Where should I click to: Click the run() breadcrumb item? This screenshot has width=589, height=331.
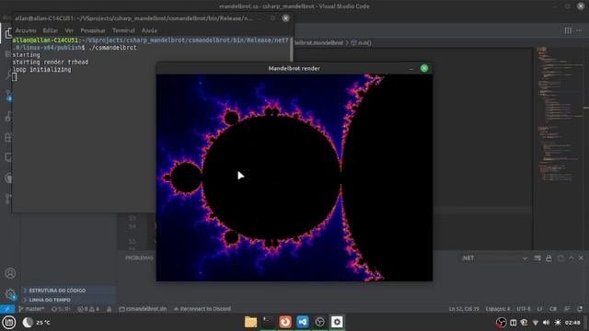tap(362, 43)
